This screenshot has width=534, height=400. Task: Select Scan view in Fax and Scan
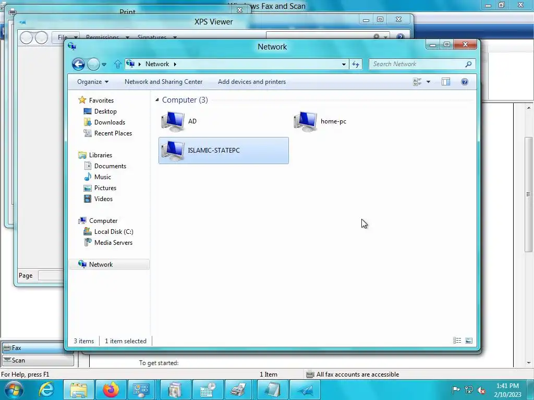tap(38, 360)
